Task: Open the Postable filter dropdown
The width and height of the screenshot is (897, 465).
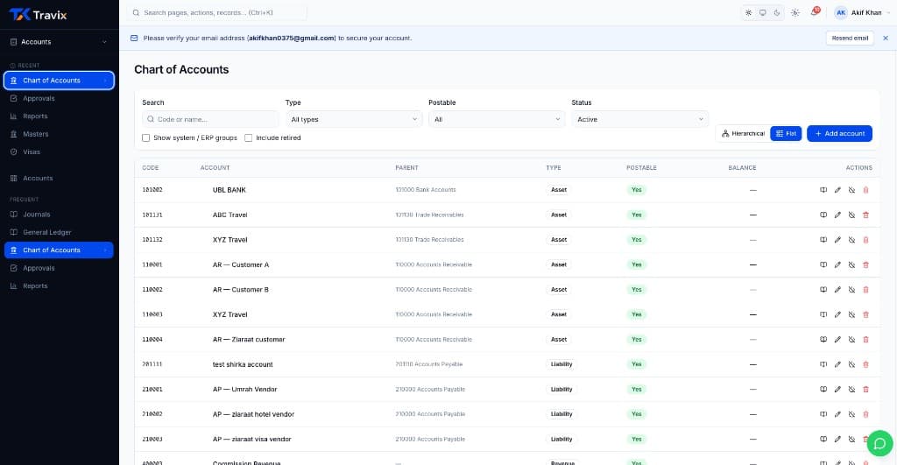Action: pos(497,120)
